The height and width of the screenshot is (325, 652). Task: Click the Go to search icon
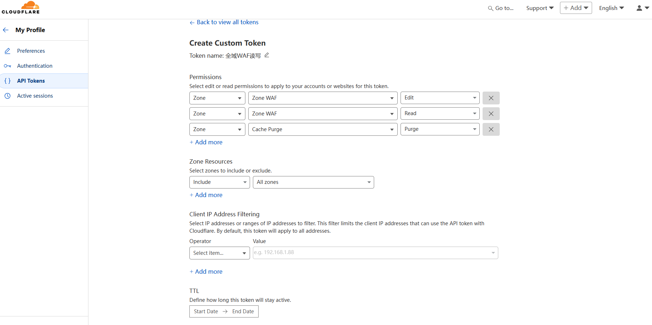pyautogui.click(x=490, y=8)
